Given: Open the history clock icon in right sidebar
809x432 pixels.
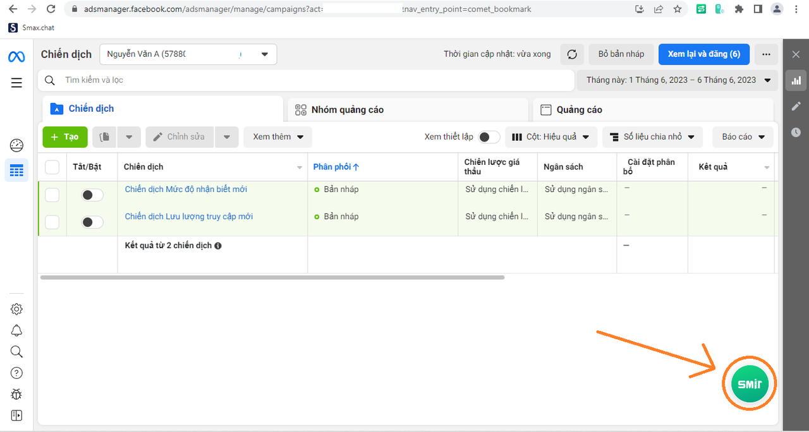Looking at the screenshot, I should [x=796, y=132].
